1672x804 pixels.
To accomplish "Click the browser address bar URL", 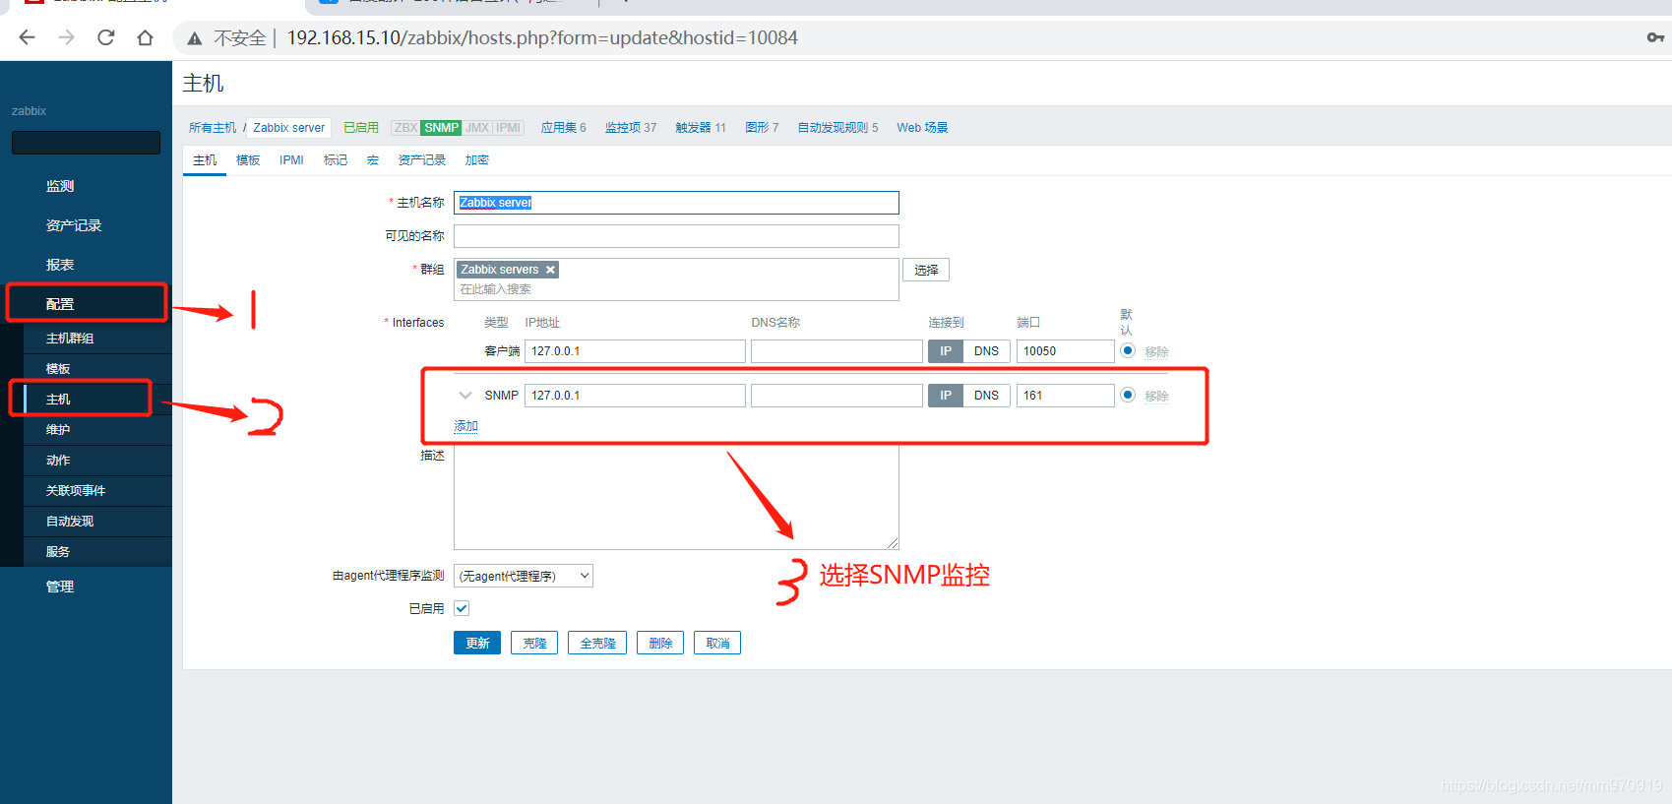I will click(x=542, y=37).
